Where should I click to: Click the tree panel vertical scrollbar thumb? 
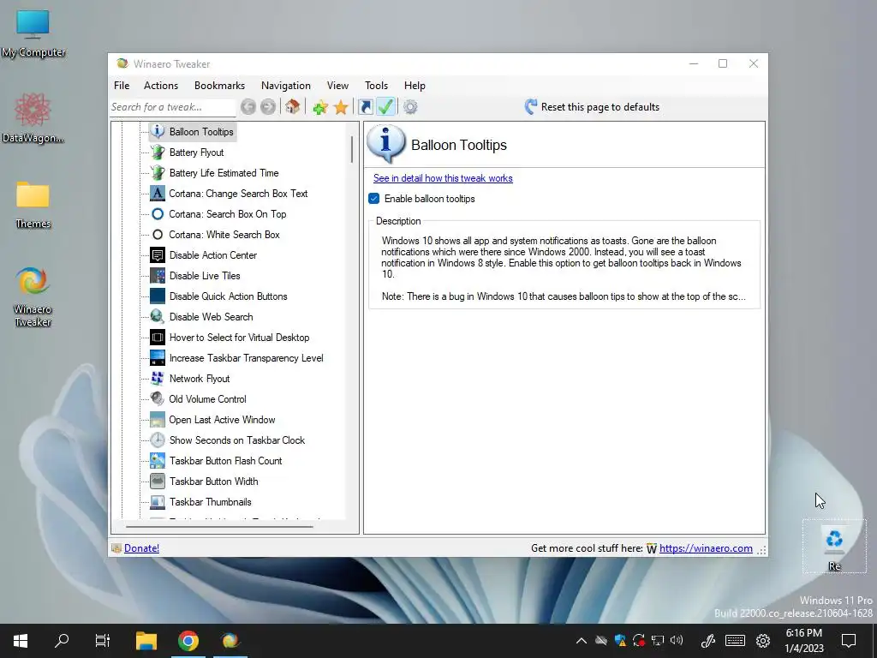coord(352,149)
